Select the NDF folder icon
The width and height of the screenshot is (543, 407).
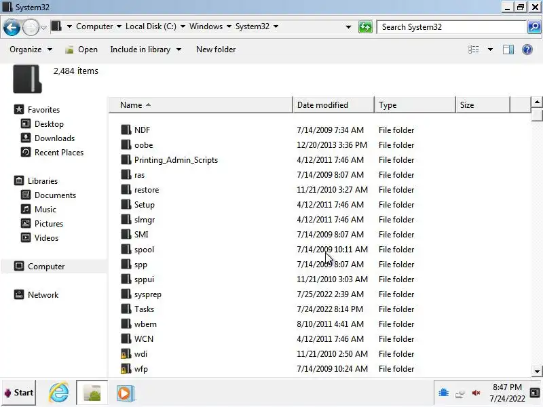[x=126, y=130]
